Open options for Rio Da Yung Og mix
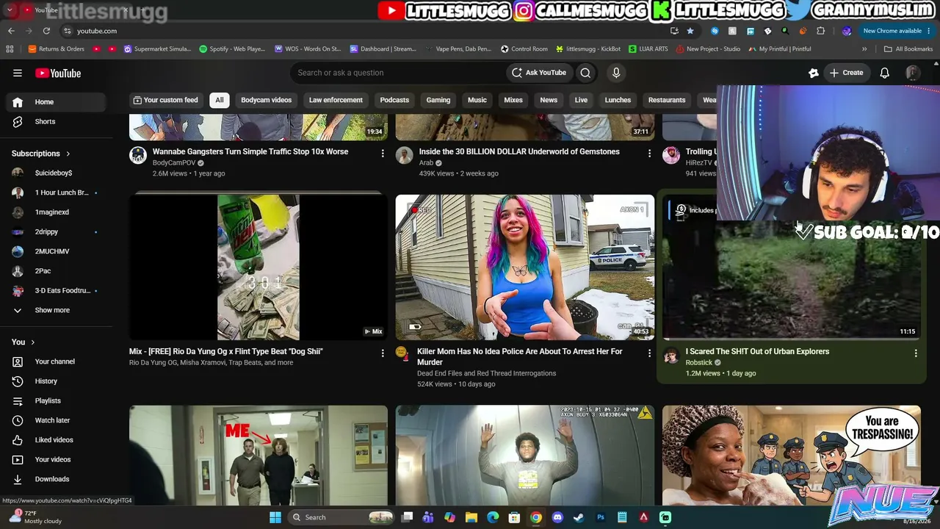 pos(383,353)
